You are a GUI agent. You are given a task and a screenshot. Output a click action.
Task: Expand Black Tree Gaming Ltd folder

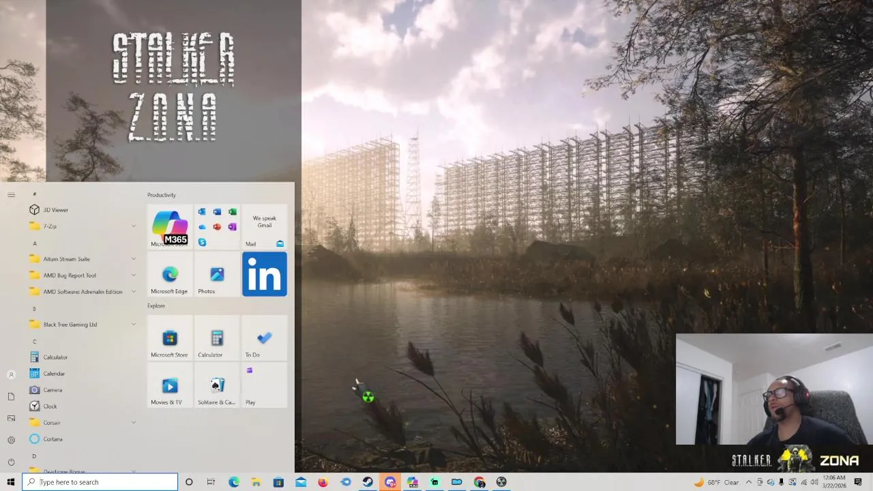(82, 325)
